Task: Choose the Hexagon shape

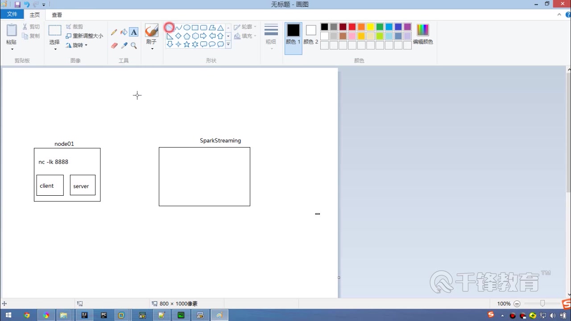Action: point(195,36)
